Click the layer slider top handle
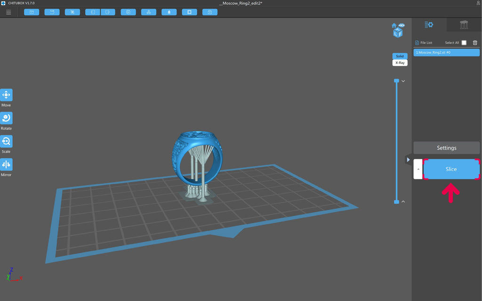The image size is (482, 301). [x=396, y=81]
